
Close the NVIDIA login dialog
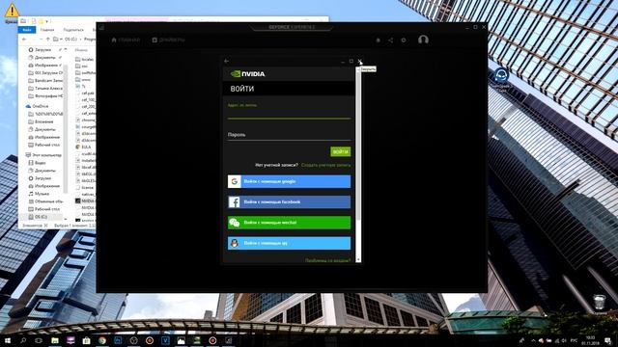pos(360,62)
